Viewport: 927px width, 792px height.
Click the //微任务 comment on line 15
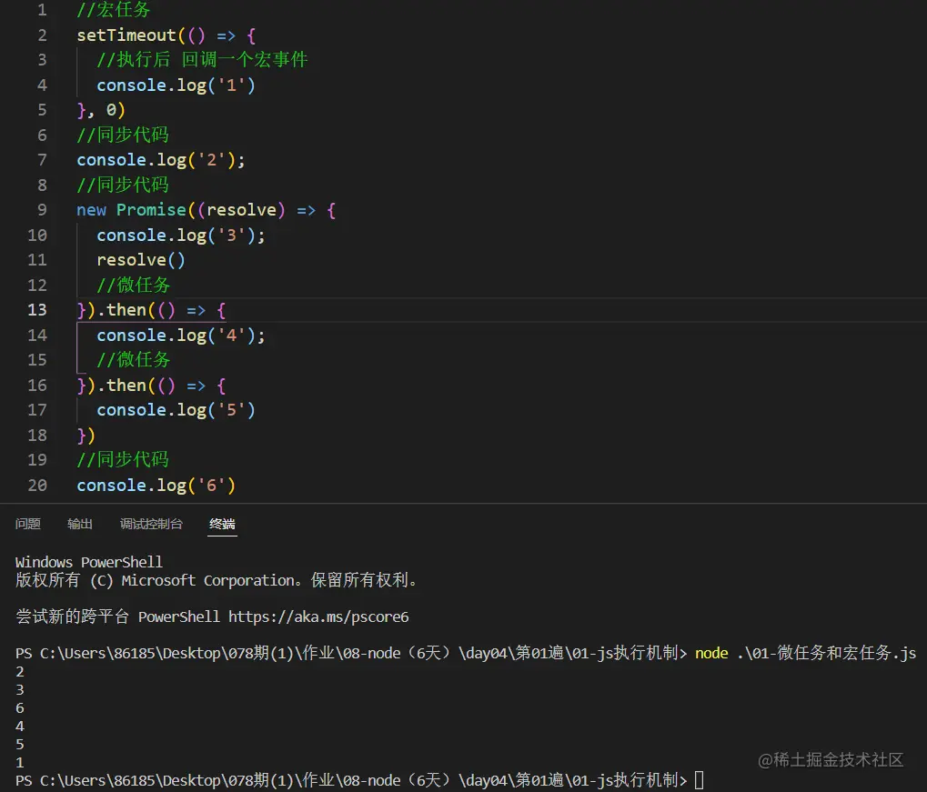(x=134, y=359)
